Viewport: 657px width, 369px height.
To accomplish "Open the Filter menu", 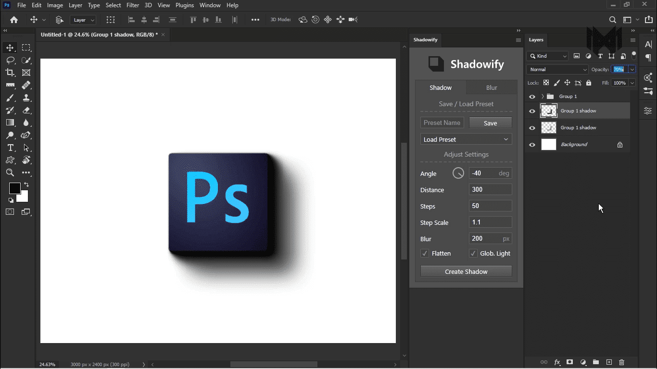I will coord(133,5).
